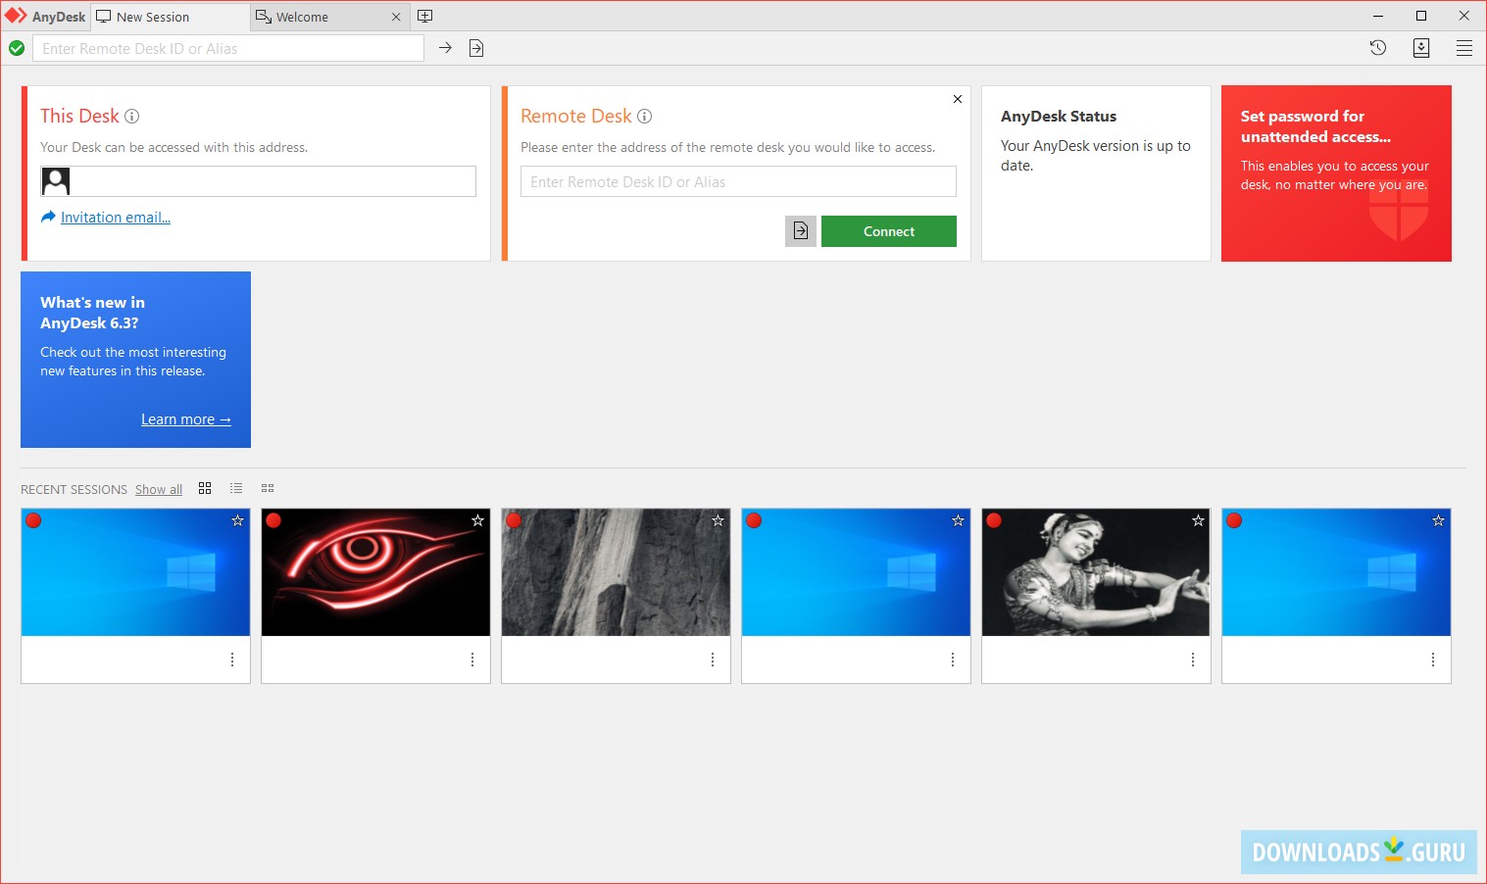Open the grey rock cliff session thumbnail
The width and height of the screenshot is (1487, 884).
pos(616,572)
